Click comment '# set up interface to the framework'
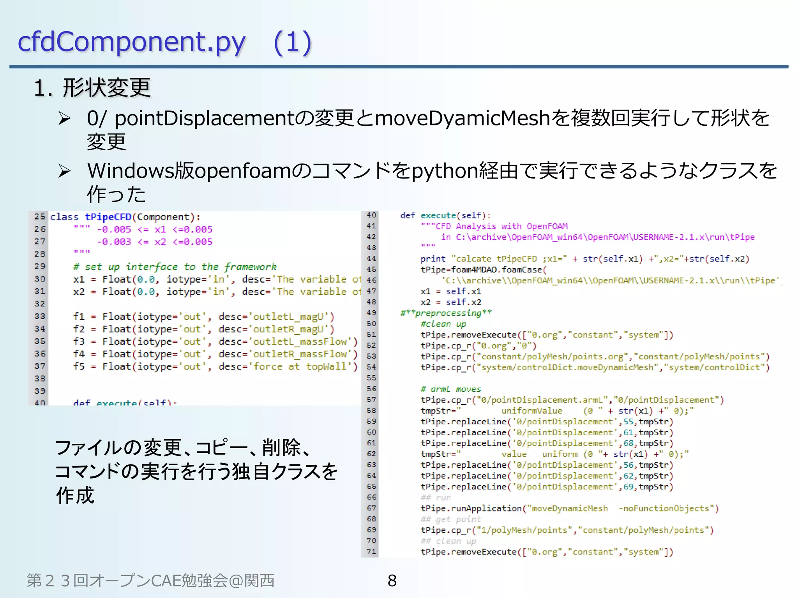The height and width of the screenshot is (598, 798). (175, 267)
